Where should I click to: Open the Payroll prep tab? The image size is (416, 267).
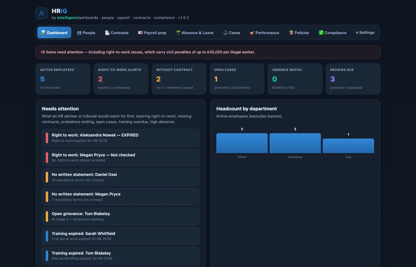pos(152,33)
